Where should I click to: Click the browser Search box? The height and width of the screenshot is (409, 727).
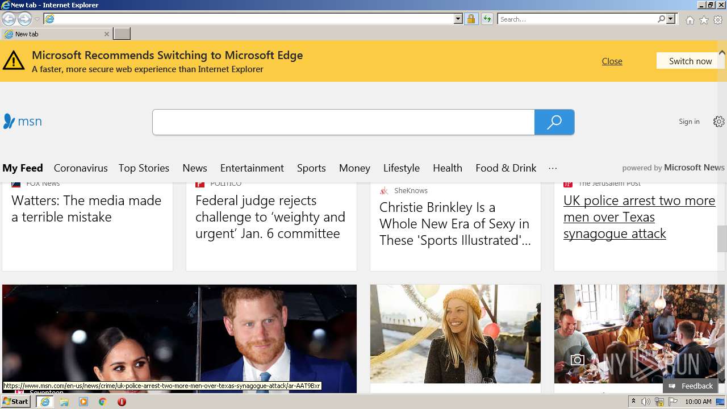coord(577,19)
